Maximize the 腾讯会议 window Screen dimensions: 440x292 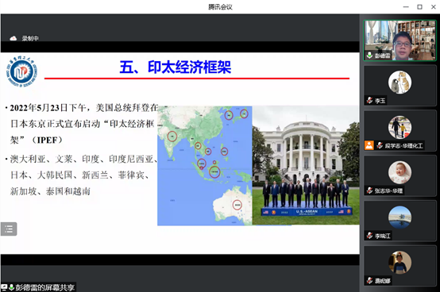(x=419, y=6)
